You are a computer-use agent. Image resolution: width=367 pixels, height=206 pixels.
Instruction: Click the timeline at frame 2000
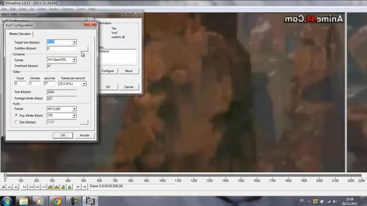click(319, 176)
